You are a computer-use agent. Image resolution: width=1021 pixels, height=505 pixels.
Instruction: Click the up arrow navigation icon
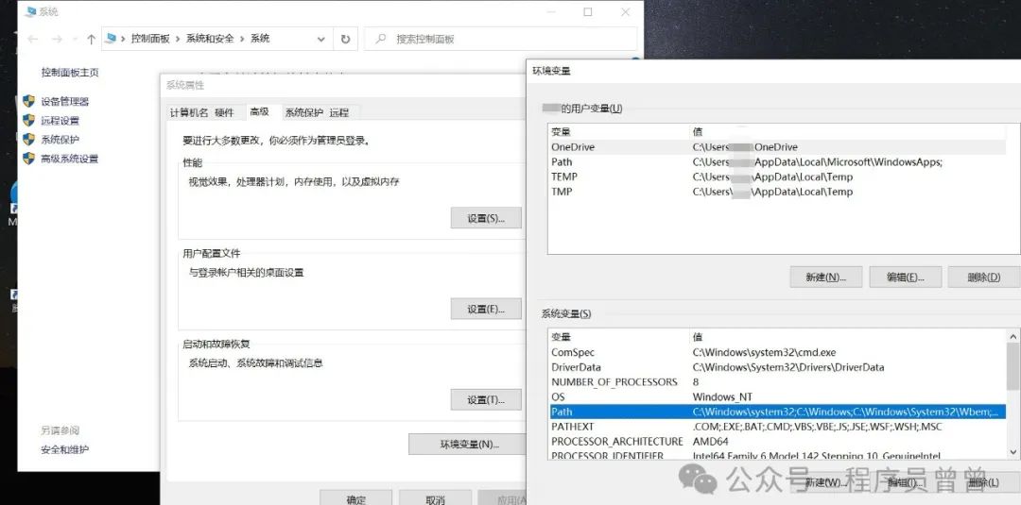(x=91, y=39)
